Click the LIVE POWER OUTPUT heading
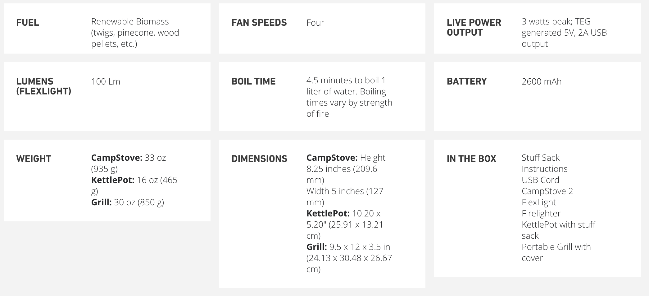The width and height of the screenshot is (649, 296). 474,27
